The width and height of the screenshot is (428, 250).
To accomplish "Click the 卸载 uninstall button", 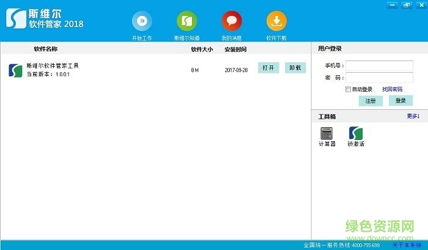I will click(x=295, y=68).
